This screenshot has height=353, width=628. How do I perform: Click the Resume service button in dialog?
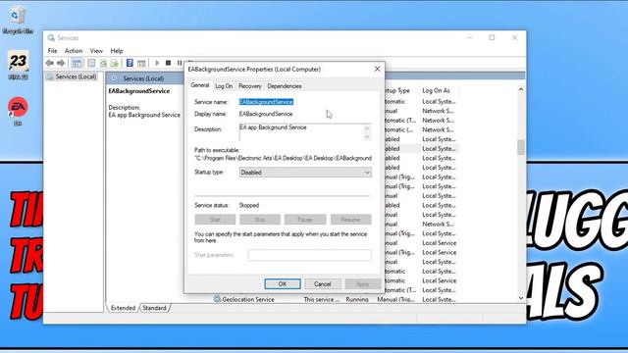(350, 220)
